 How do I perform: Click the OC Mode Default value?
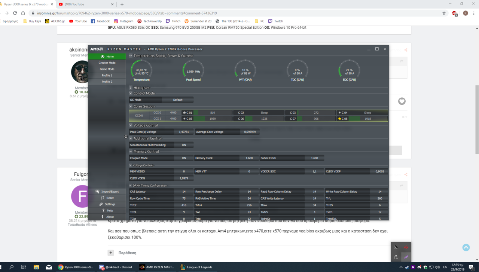pos(178,100)
